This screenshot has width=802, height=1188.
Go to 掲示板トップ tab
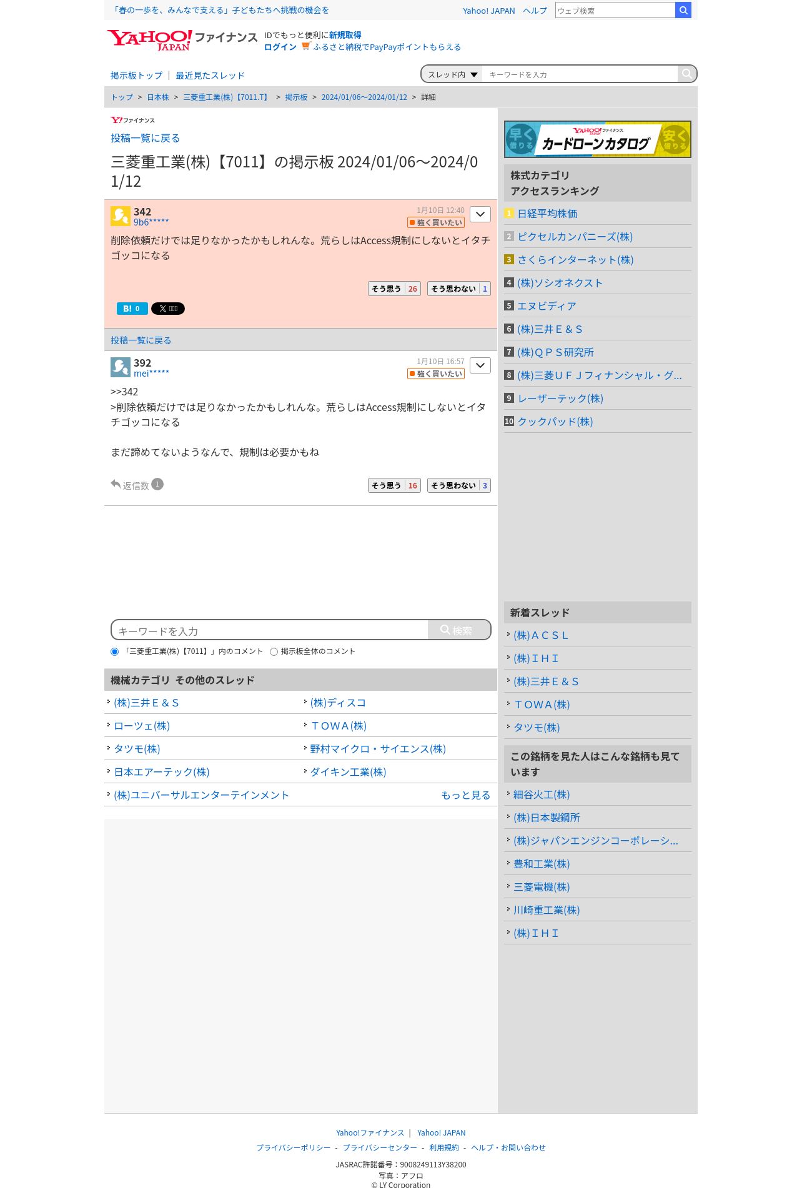click(x=136, y=76)
